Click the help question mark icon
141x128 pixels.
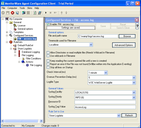click(x=137, y=26)
